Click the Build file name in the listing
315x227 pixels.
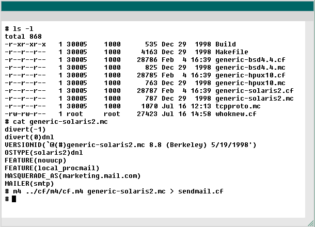226,44
